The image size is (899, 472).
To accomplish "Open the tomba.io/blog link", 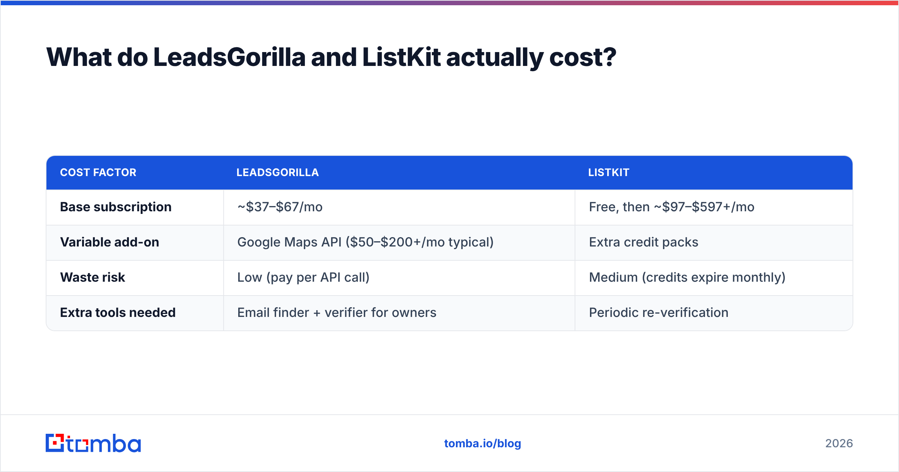I will tap(482, 444).
